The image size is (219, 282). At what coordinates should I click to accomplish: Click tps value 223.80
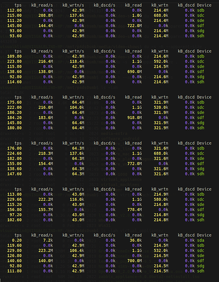point(15,61)
